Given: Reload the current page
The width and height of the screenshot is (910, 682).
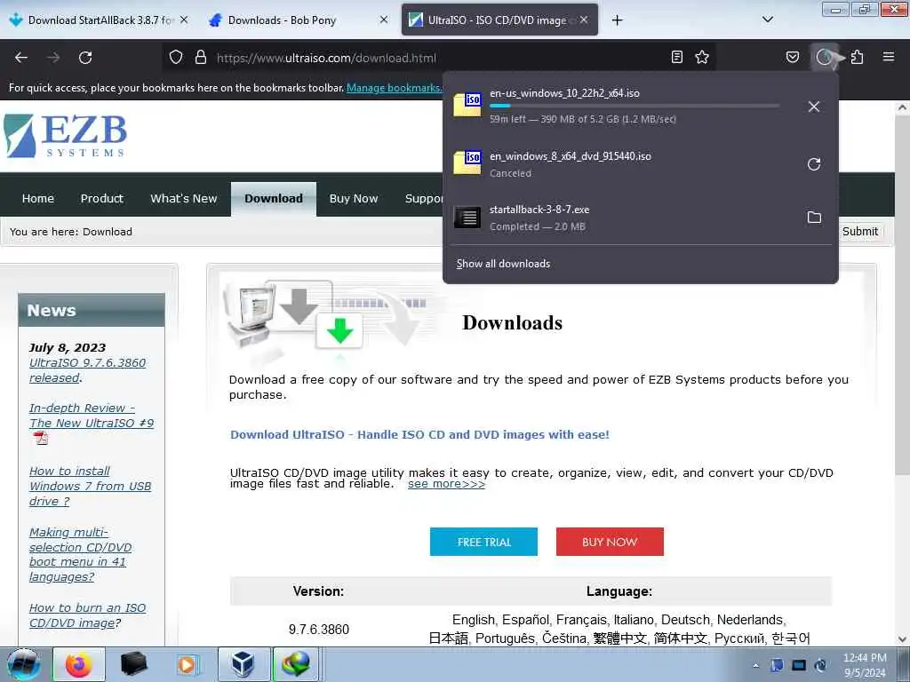Looking at the screenshot, I should (x=85, y=58).
